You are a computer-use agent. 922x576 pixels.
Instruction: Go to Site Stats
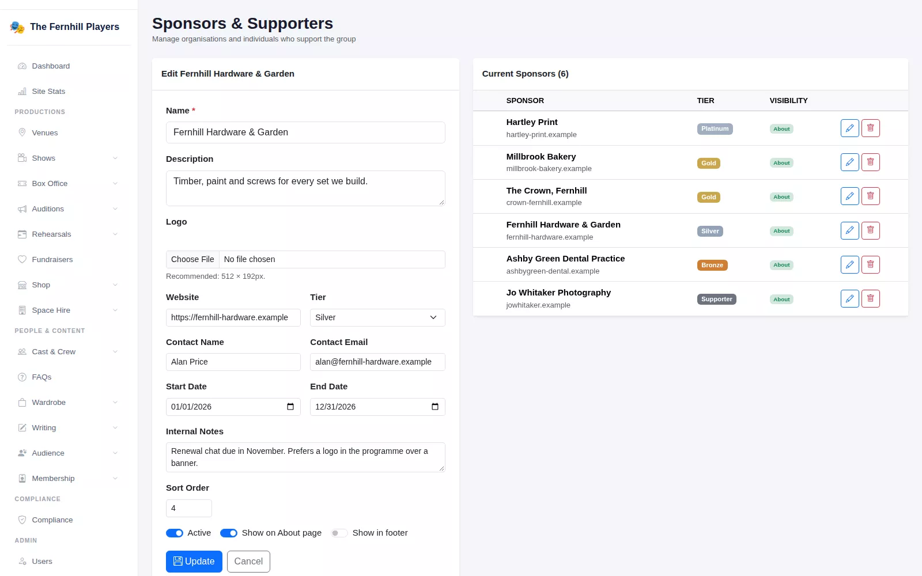point(69,91)
